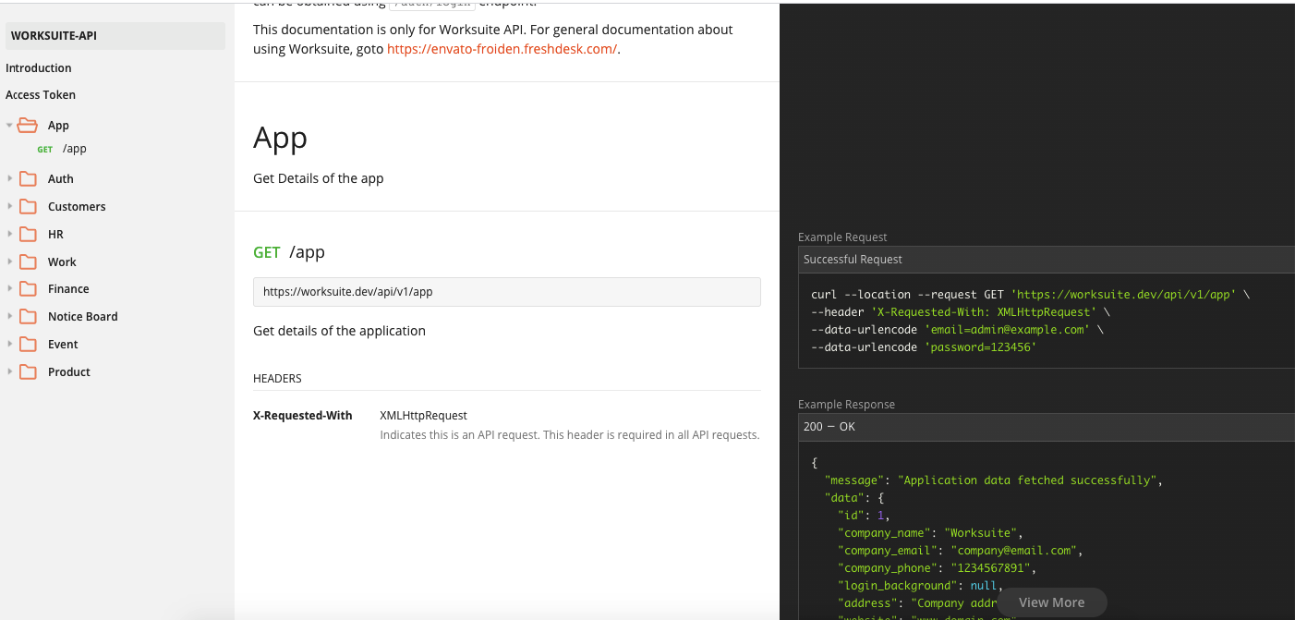Screen dimensions: 1295x620
Task: Click the open App folder icon
Action: pos(28,126)
